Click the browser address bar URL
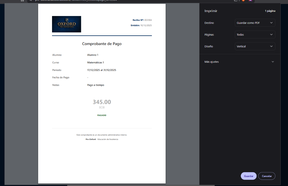Image resolution: width=288 pixels, height=186 pixels. coord(76,1)
